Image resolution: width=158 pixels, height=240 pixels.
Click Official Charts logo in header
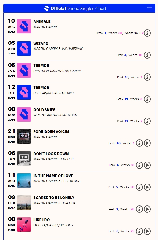click(46, 8)
